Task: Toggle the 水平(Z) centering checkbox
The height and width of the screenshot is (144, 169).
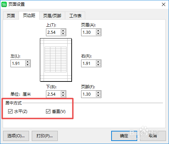Action: (10, 112)
